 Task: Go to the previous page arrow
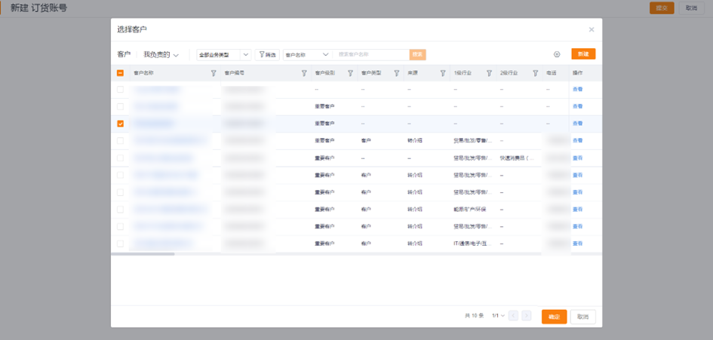pyautogui.click(x=513, y=316)
